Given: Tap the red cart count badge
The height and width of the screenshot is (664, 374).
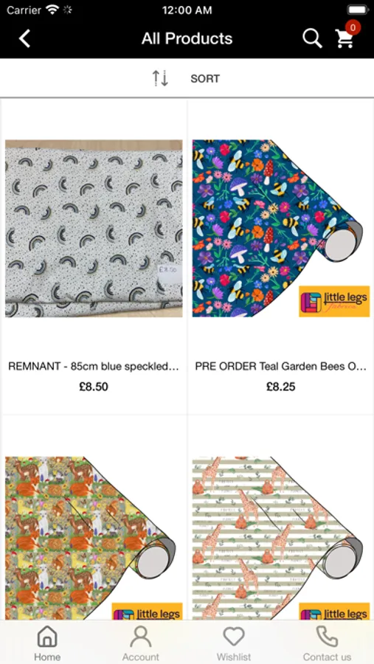Looking at the screenshot, I should (353, 28).
